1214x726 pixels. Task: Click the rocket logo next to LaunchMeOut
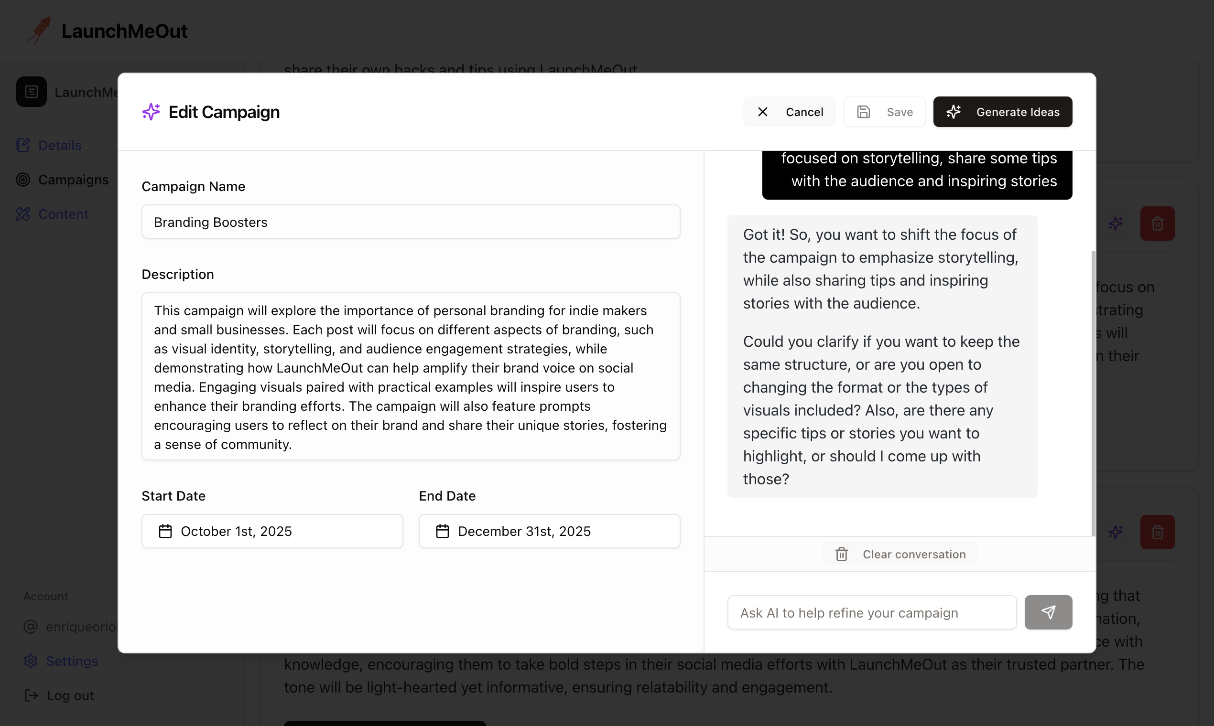tap(38, 31)
